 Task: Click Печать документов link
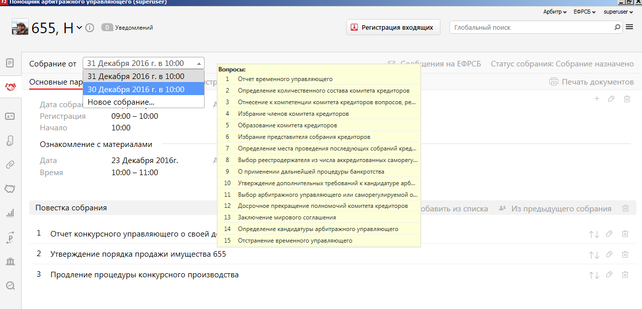coord(592,82)
